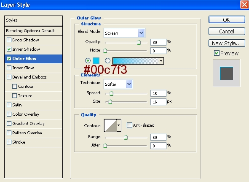
Task: Click the Opacity slider handle
Action: click(x=139, y=43)
